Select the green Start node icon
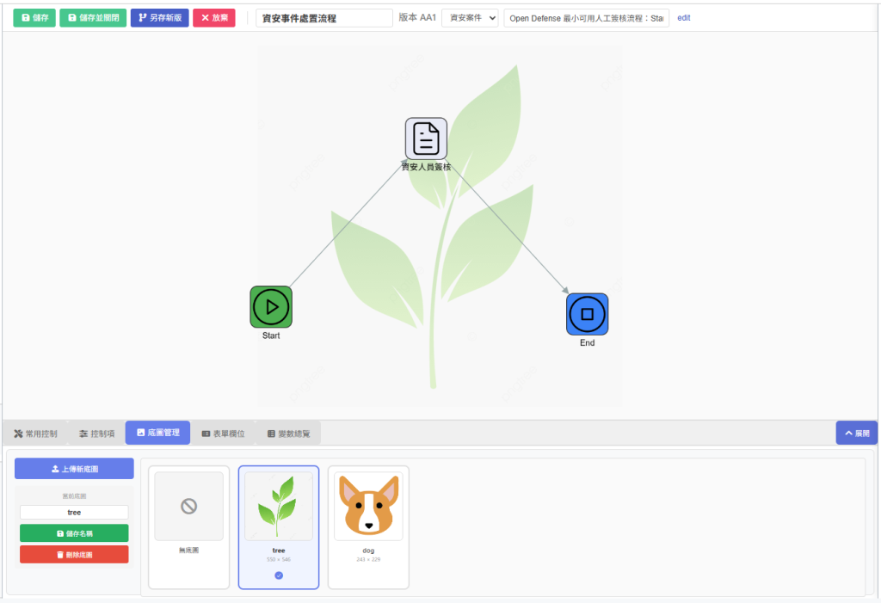Screen dimensions: 881x603 [271, 307]
